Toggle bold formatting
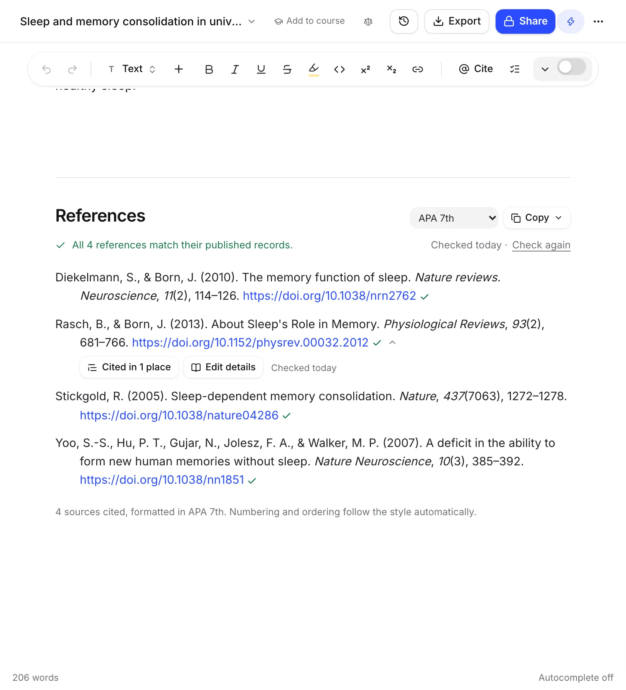 click(x=209, y=69)
